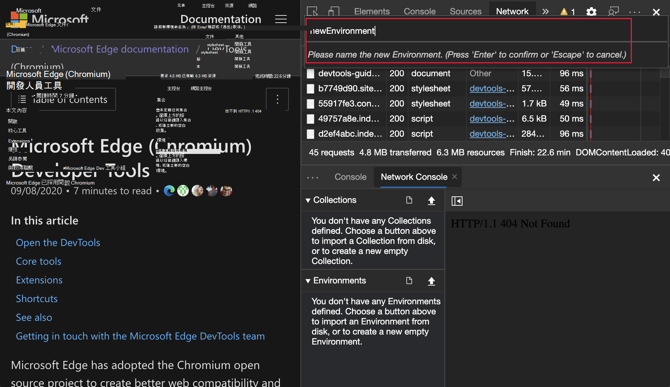670x387 pixels.
Task: Open initiator link for 49757a8e.ind row
Action: 492,119
